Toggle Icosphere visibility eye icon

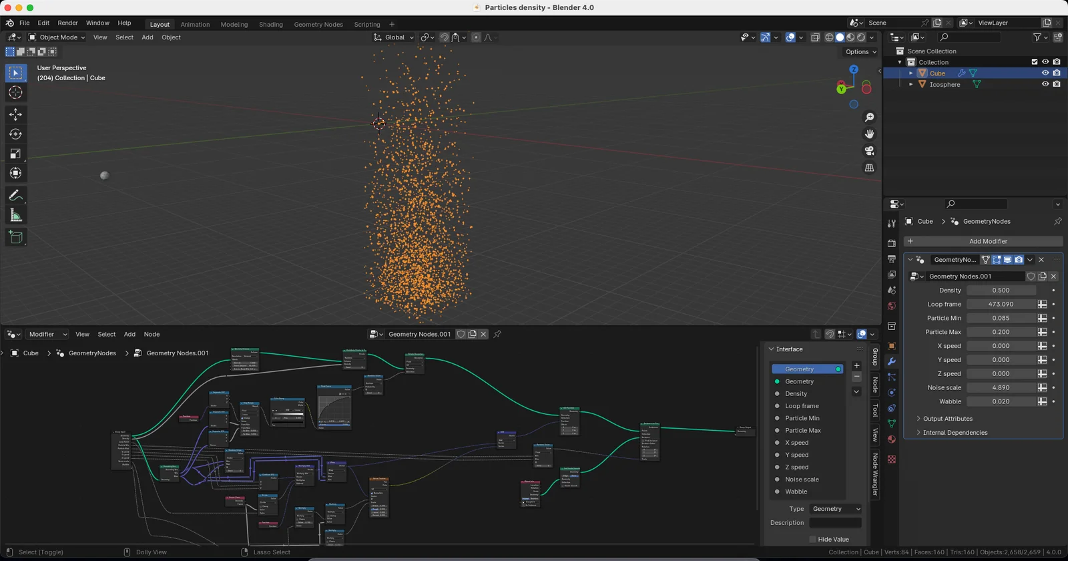(x=1045, y=84)
